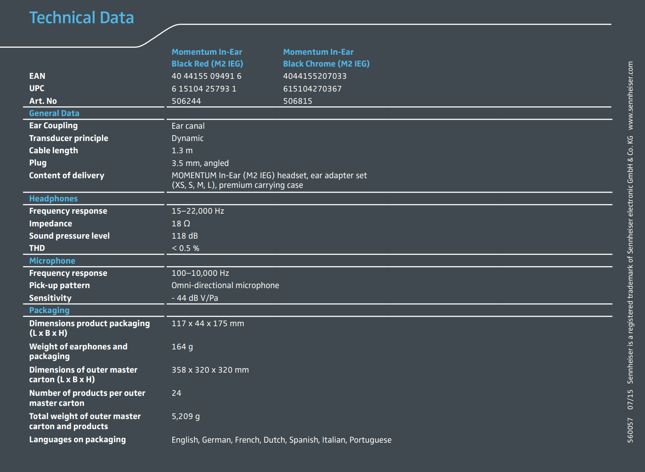Screen dimensions: 645x472
Task: Select the '5,209 g' total weight value
Action: (x=185, y=416)
